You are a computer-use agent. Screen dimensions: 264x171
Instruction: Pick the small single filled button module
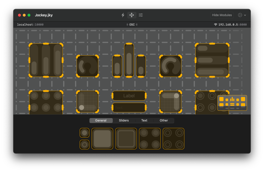[85, 133]
